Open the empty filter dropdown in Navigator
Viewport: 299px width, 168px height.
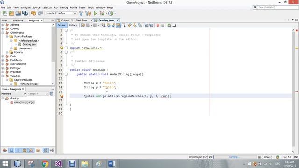(38, 94)
